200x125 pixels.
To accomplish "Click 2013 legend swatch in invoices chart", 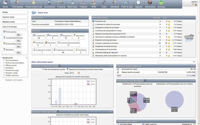I will [x=88, y=81].
